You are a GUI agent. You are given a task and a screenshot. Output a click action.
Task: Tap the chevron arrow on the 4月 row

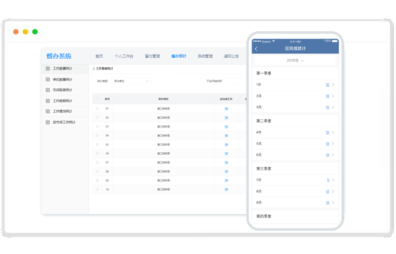(x=333, y=132)
